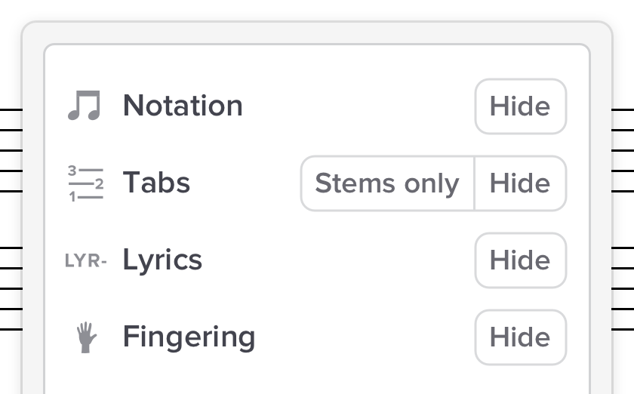Hide the Tabs display
The height and width of the screenshot is (394, 634).
tap(520, 183)
